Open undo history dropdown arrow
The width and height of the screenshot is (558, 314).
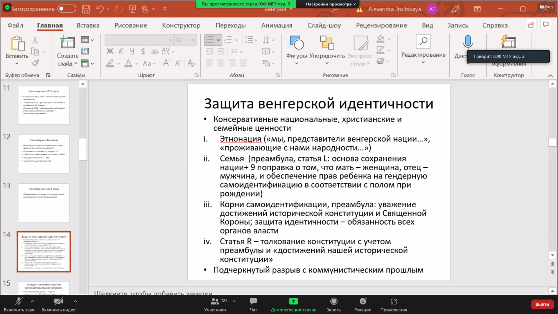click(108, 9)
